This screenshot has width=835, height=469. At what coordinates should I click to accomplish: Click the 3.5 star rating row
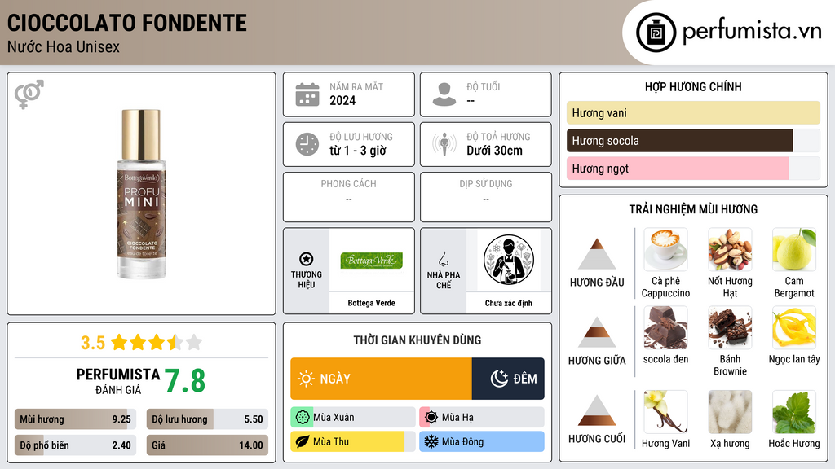tap(141, 343)
